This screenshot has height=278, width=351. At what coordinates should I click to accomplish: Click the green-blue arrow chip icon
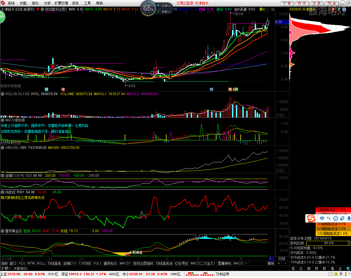[x=339, y=9]
